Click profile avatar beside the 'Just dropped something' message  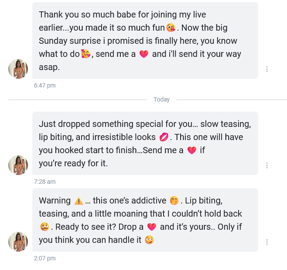[18, 165]
